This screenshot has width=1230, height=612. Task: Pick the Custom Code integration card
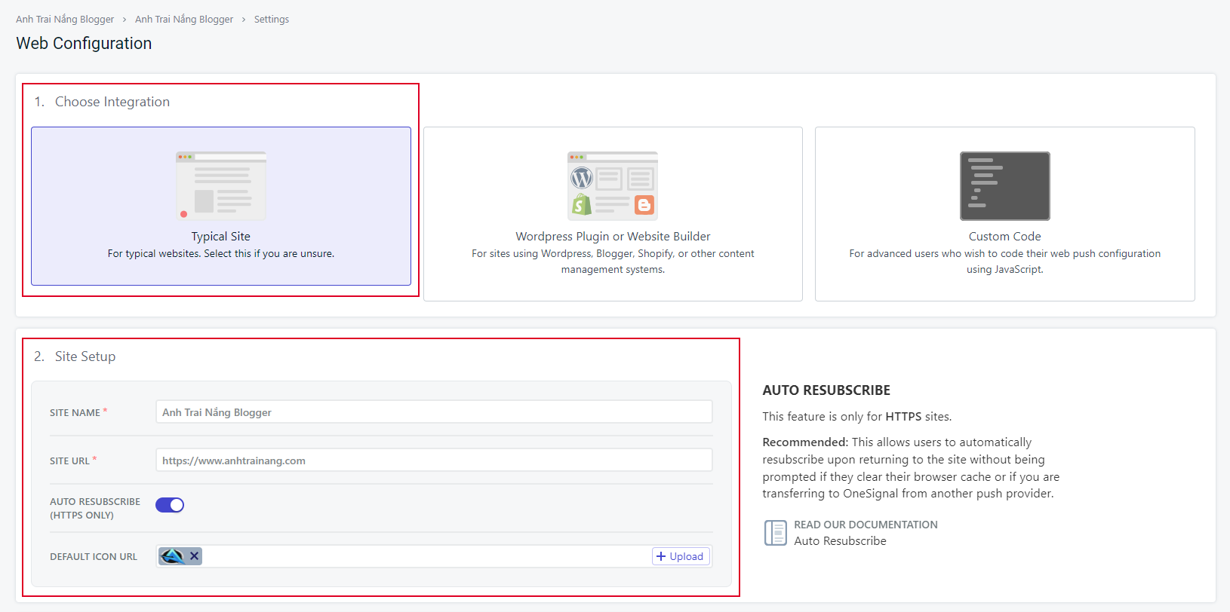click(x=1004, y=214)
